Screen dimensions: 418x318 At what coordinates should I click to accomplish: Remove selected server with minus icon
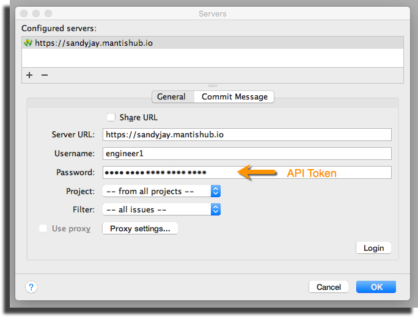45,75
